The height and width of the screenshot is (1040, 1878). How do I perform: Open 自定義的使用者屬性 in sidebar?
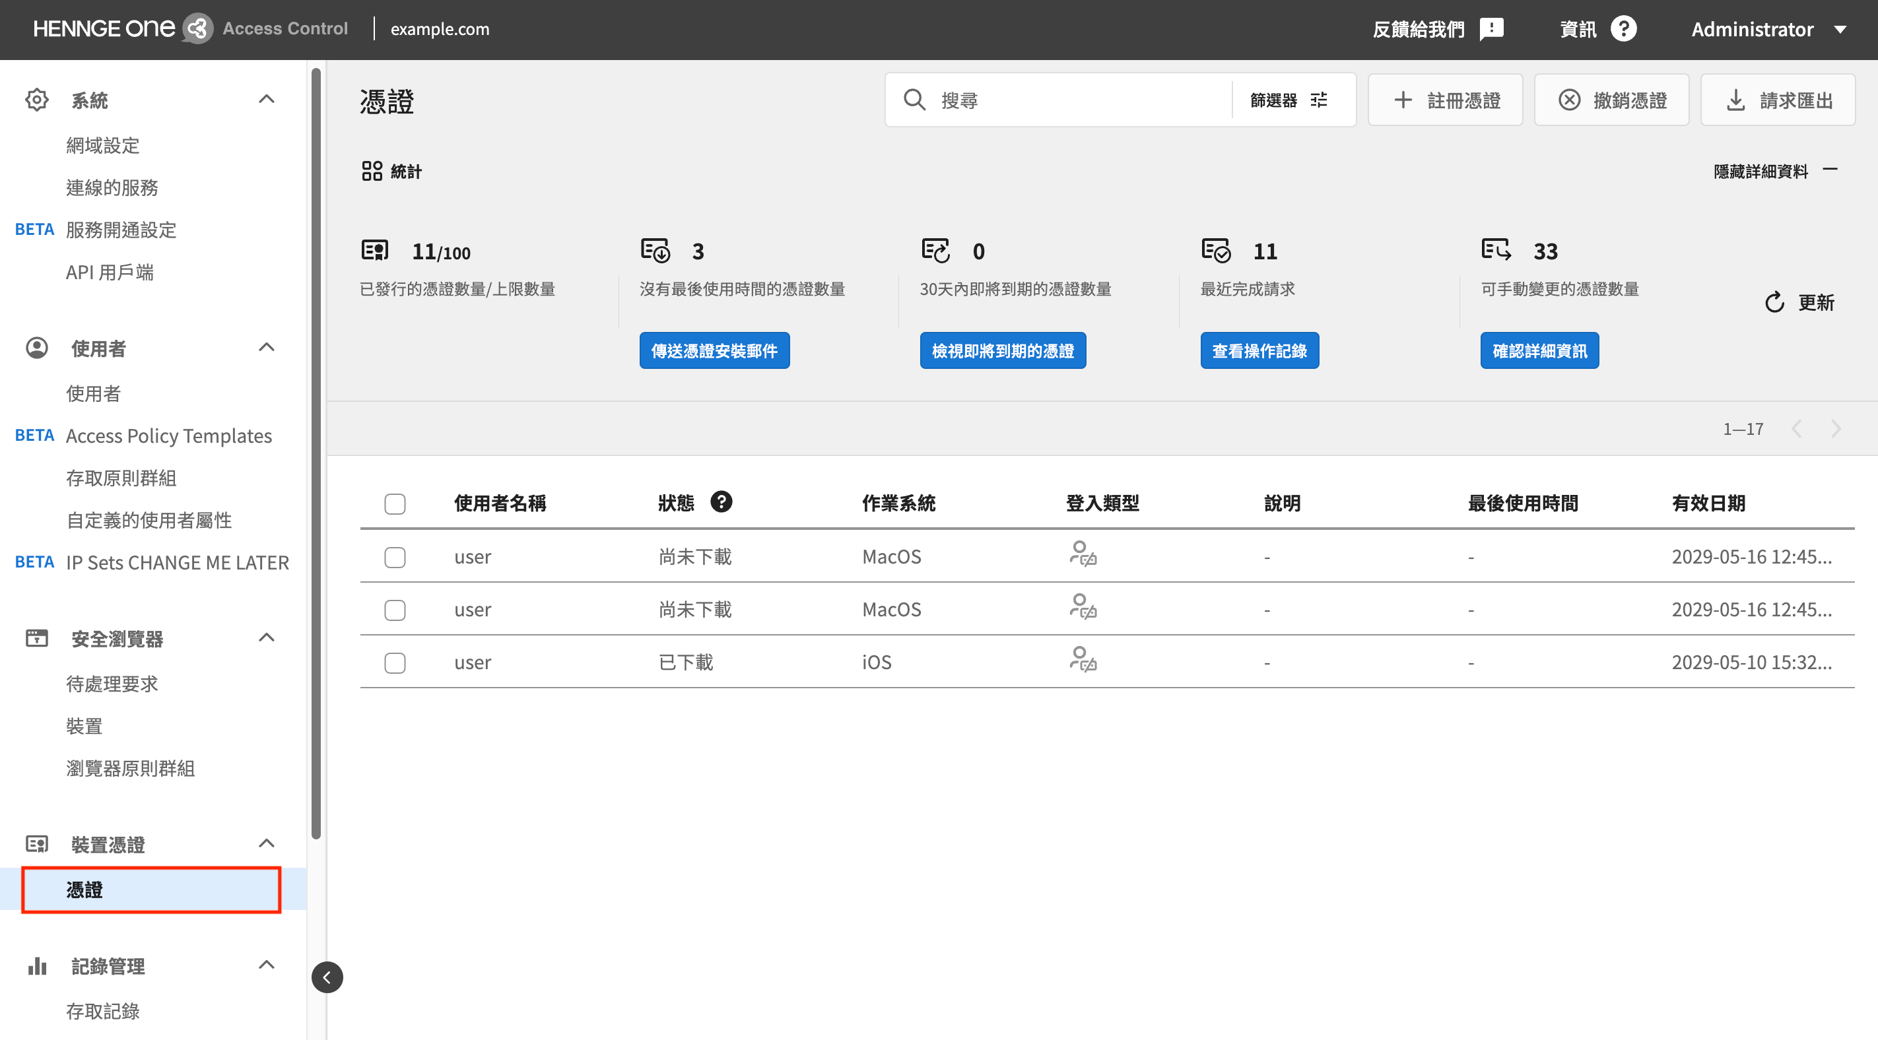pos(149,519)
